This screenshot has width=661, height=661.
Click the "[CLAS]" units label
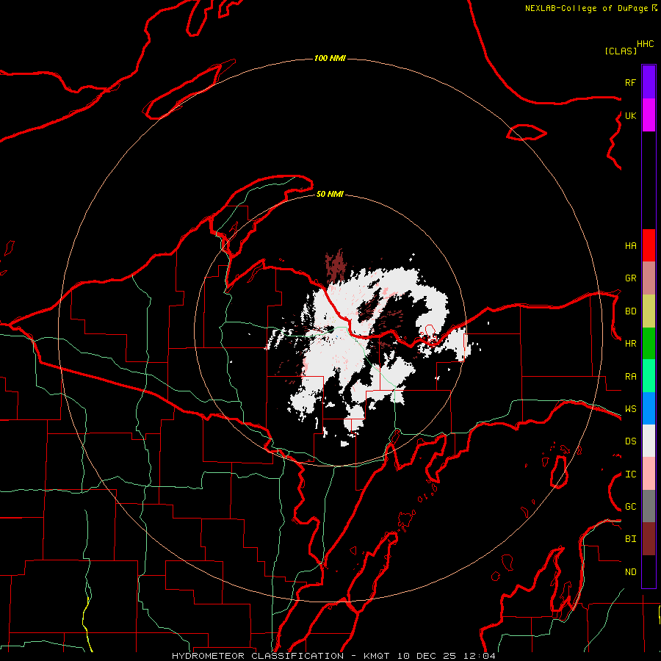(621, 51)
